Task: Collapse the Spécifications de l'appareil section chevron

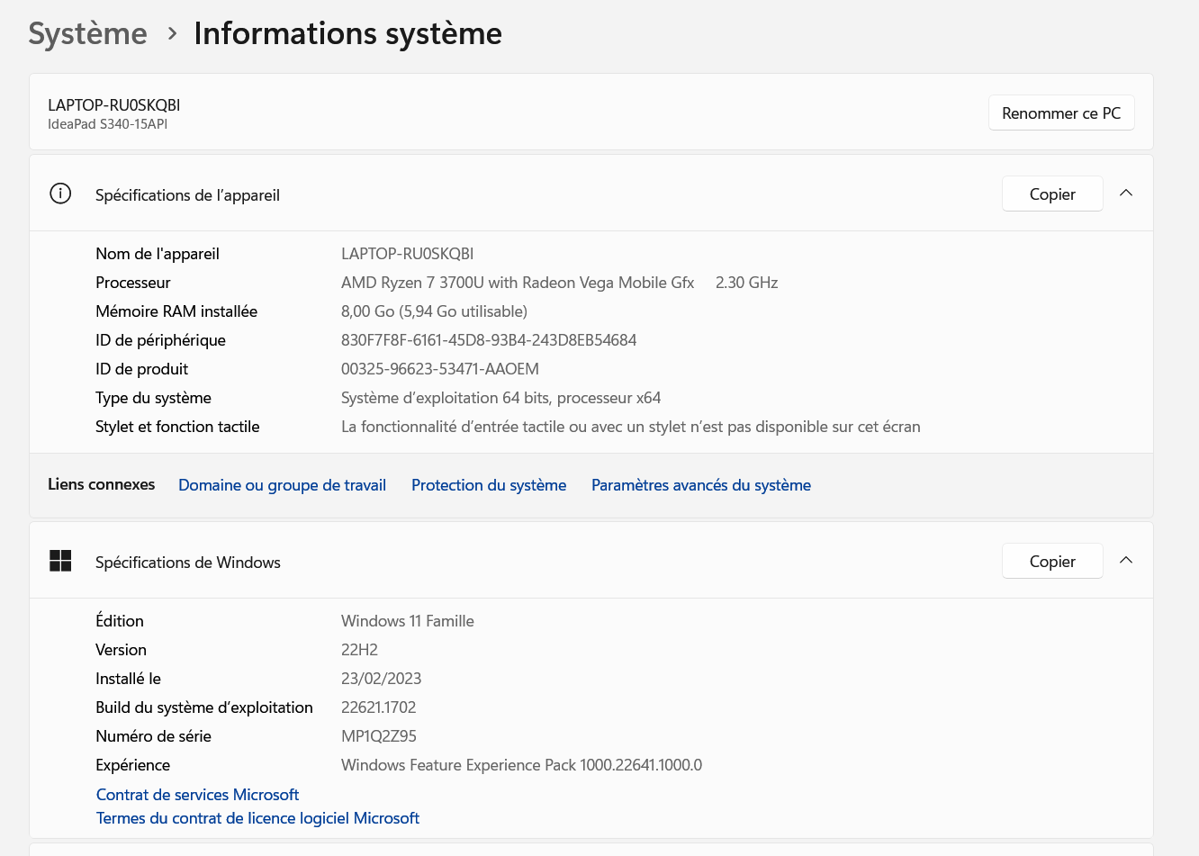Action: [1126, 194]
